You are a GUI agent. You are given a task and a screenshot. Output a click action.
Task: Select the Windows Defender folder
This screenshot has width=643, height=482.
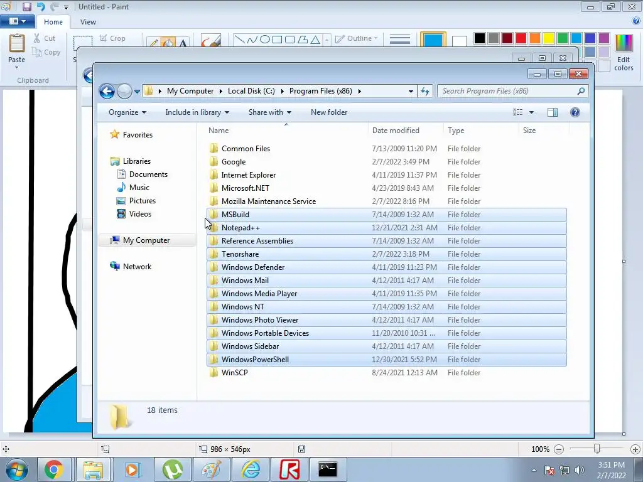(387, 267)
